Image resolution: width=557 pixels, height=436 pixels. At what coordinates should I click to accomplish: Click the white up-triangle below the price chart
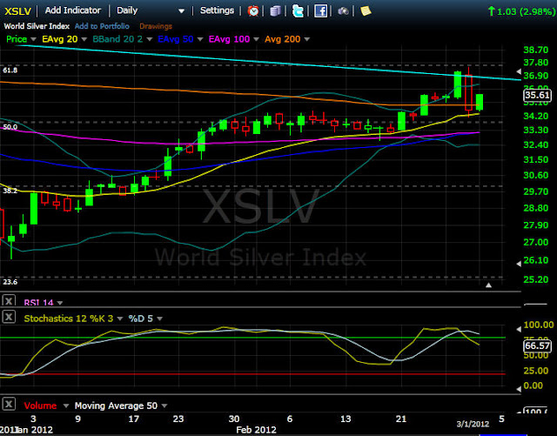[x=489, y=285]
